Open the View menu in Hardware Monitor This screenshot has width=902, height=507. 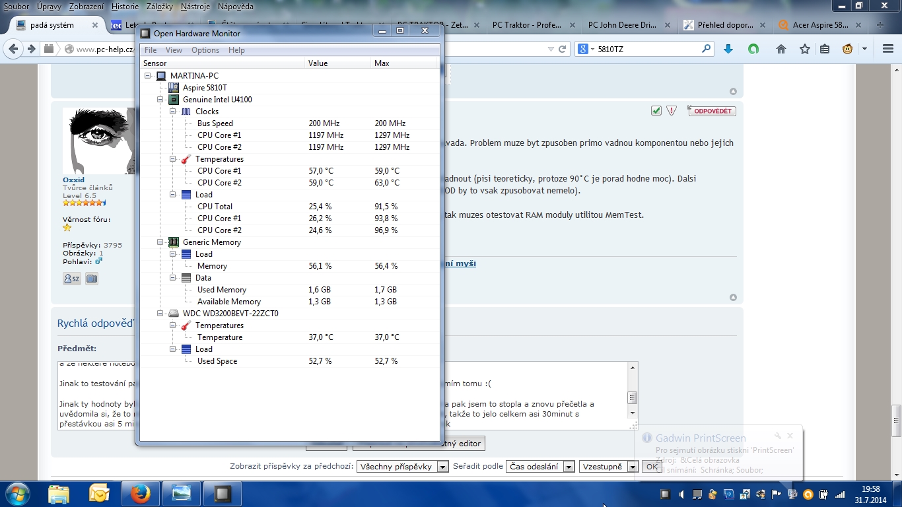(x=174, y=50)
